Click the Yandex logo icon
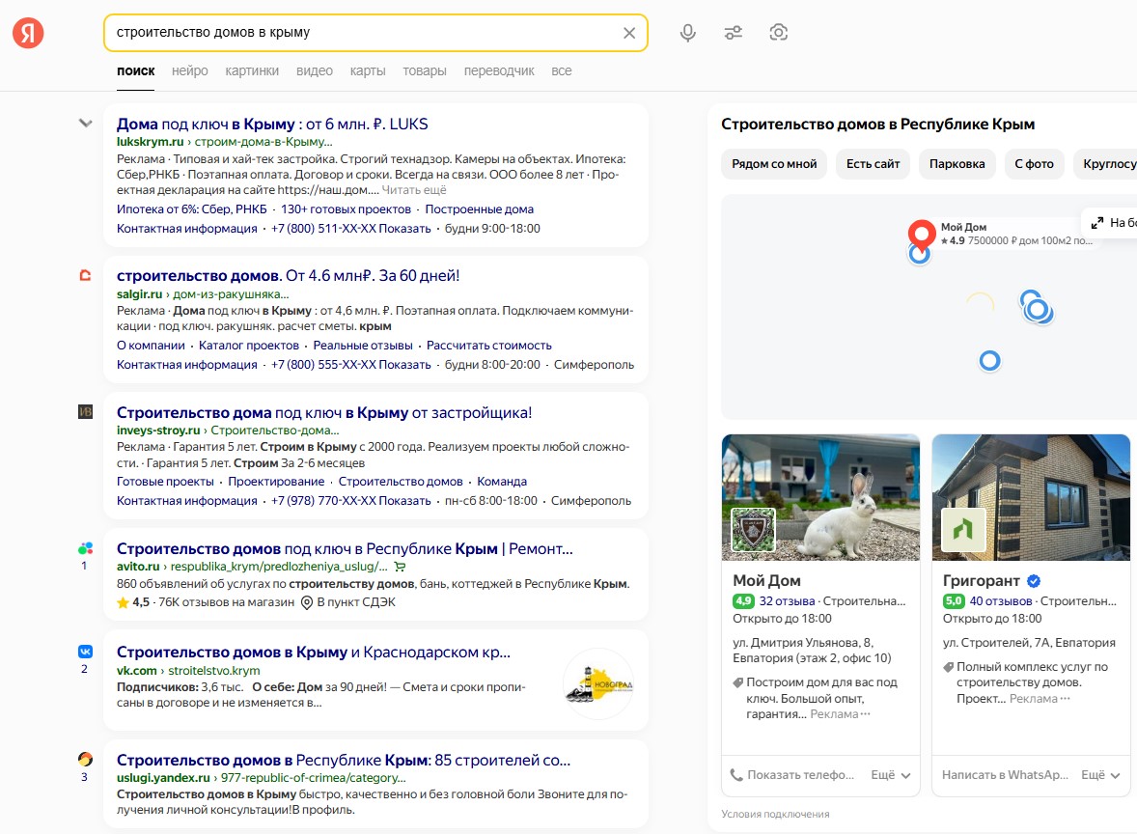1137x834 pixels. [x=28, y=33]
